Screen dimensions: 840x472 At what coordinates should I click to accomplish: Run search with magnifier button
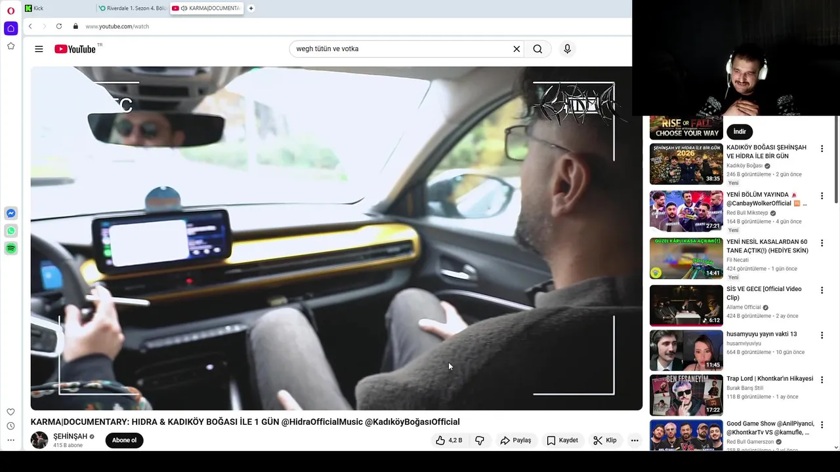(537, 49)
